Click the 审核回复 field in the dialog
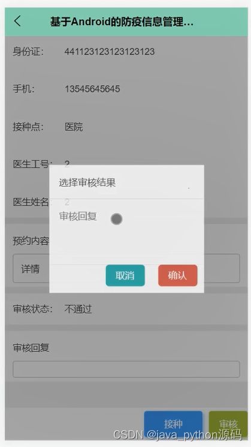 [126, 232]
